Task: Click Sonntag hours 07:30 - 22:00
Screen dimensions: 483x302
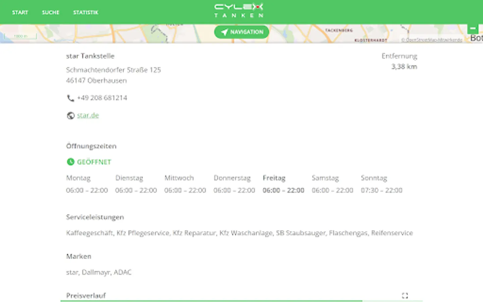Action: pyautogui.click(x=382, y=190)
